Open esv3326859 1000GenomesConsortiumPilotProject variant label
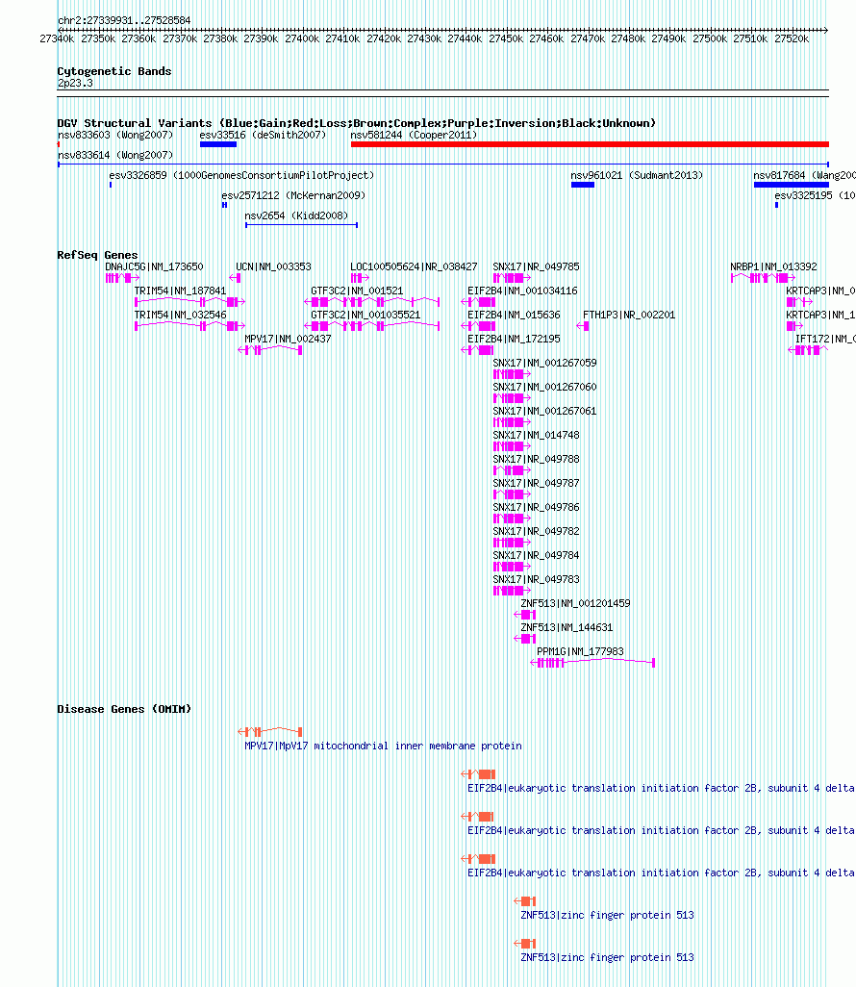 click(241, 175)
